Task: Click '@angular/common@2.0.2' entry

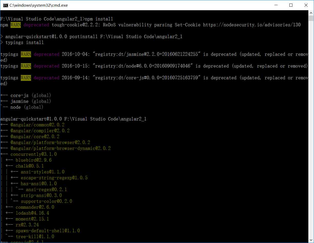Action: (37, 125)
